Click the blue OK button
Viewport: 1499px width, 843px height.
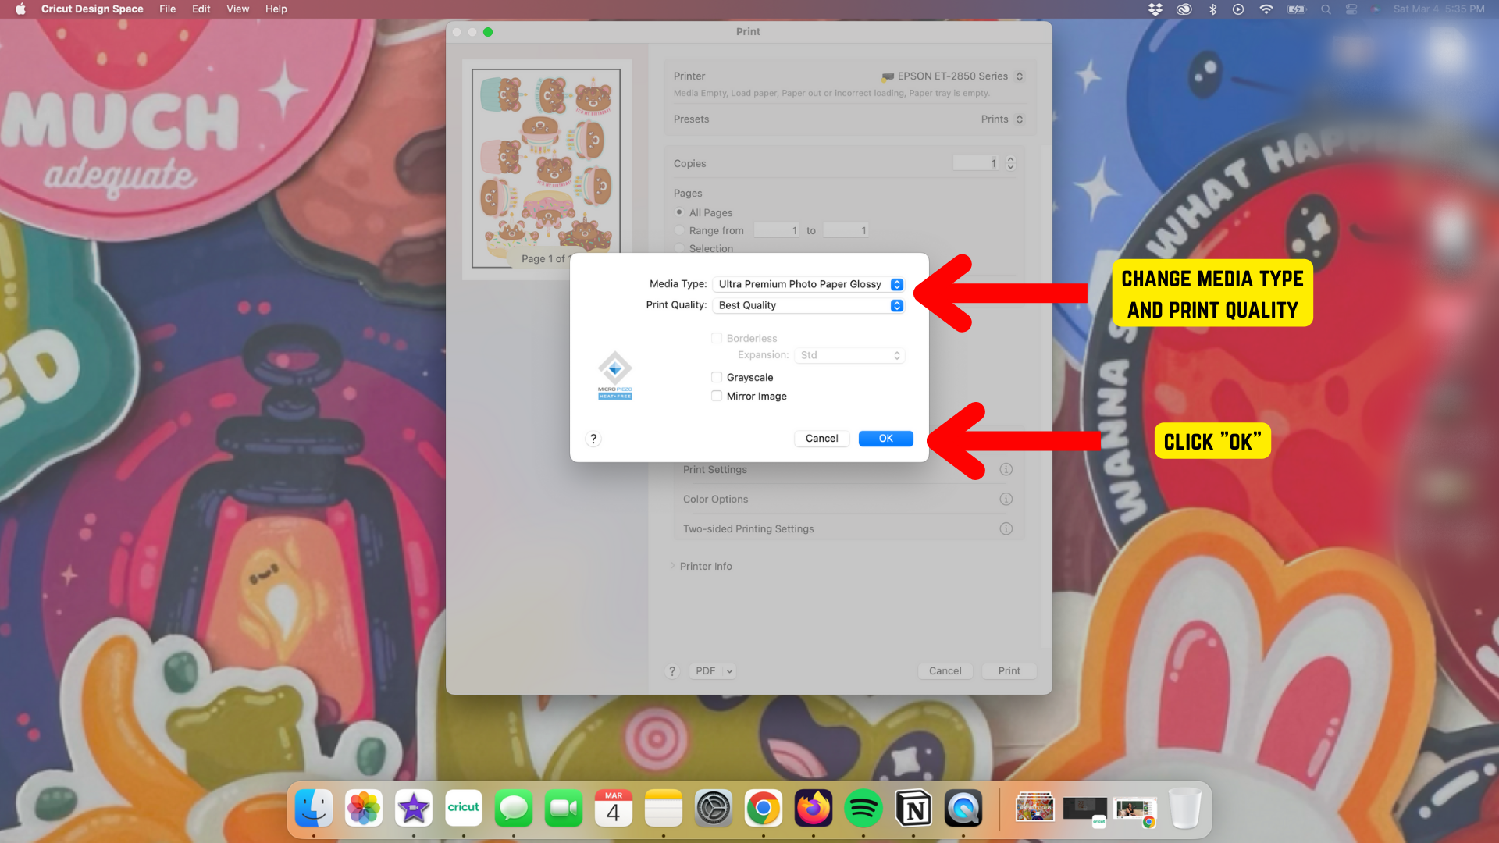point(885,439)
